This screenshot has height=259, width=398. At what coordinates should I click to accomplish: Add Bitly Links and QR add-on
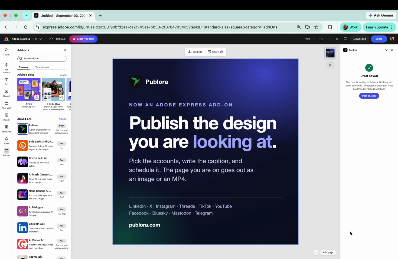point(61,144)
